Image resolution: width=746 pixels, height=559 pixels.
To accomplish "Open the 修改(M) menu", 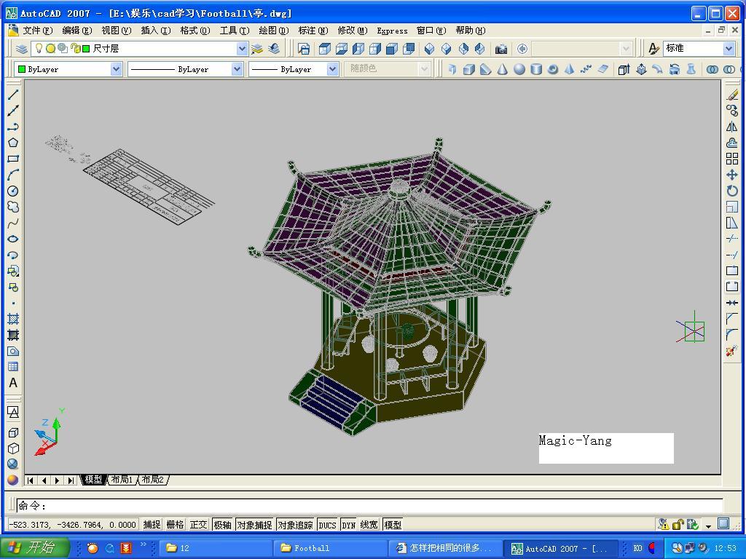I will click(352, 31).
